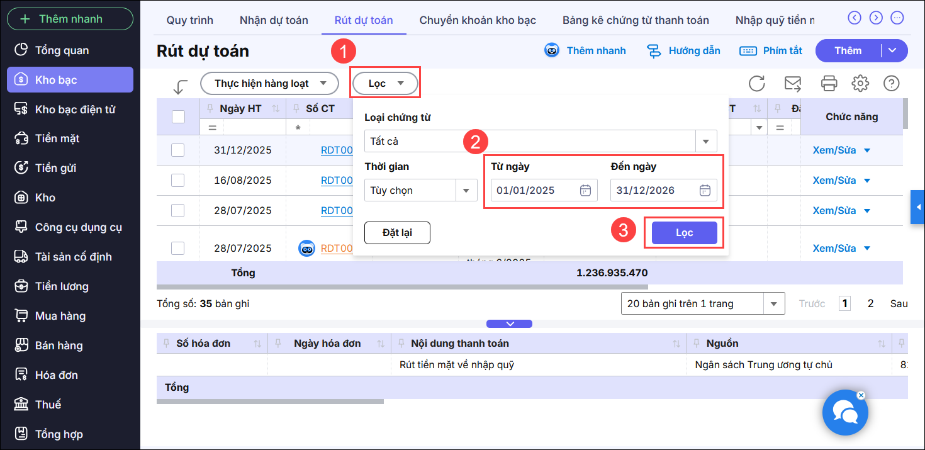Screen dimensions: 925x450
Task: Click the Đặt lại reset button
Action: tap(397, 233)
